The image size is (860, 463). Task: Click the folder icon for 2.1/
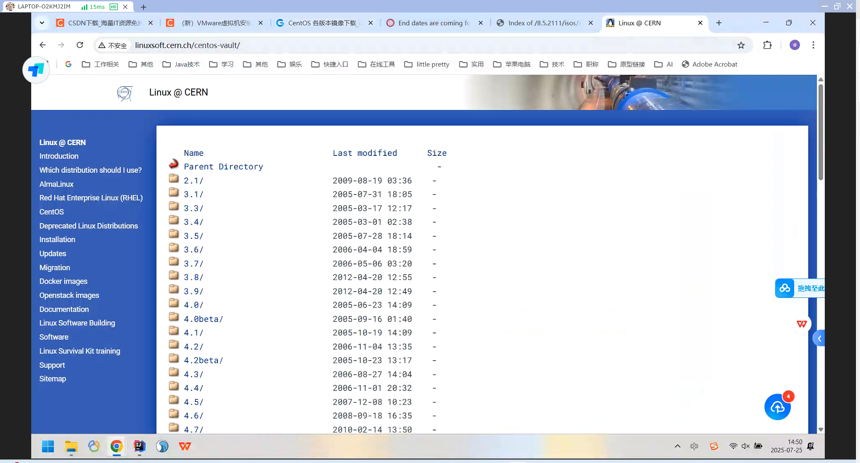coord(174,179)
